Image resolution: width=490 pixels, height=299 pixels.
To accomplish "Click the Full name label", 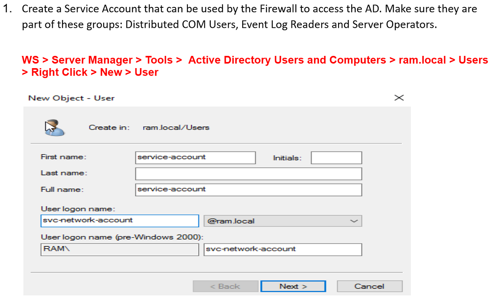I will [x=62, y=189].
